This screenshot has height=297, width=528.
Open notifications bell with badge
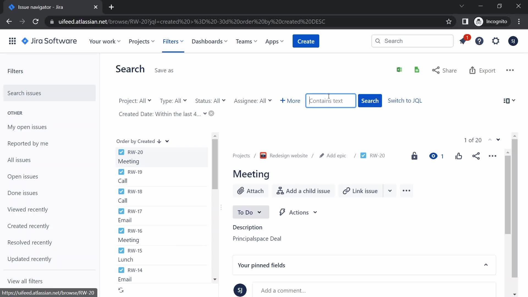463,41
